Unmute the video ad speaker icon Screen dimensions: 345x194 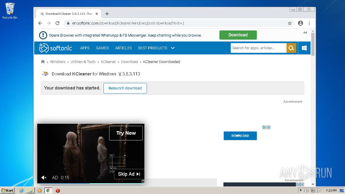(44, 178)
